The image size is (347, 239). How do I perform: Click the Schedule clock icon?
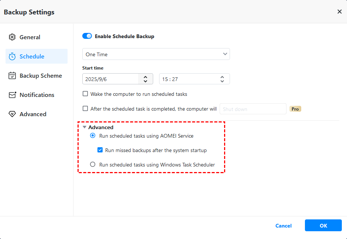(x=12, y=56)
